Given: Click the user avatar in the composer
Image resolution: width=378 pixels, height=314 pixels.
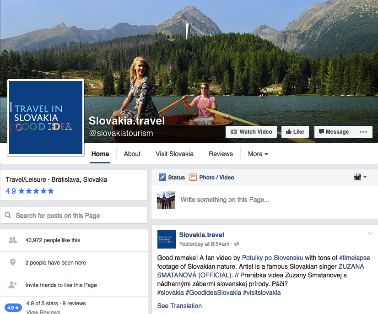Looking at the screenshot, I should pos(166,200).
